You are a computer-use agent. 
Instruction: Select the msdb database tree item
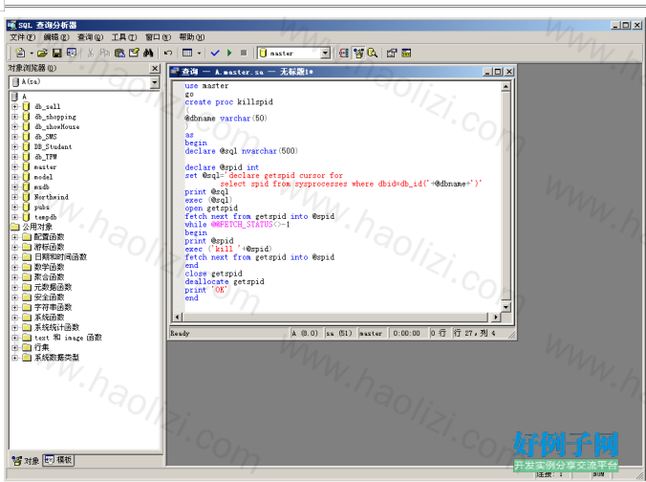tap(42, 187)
